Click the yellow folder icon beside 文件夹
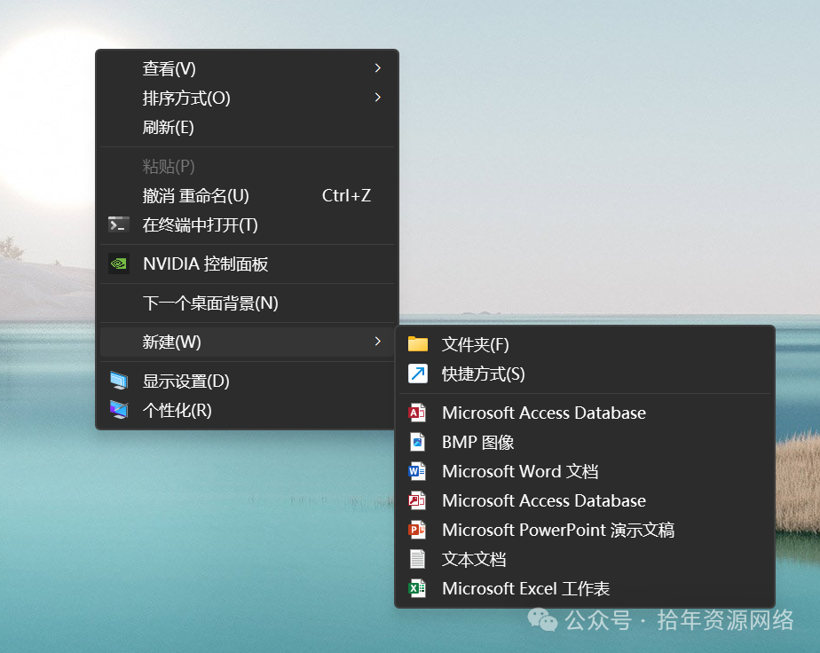 tap(417, 344)
